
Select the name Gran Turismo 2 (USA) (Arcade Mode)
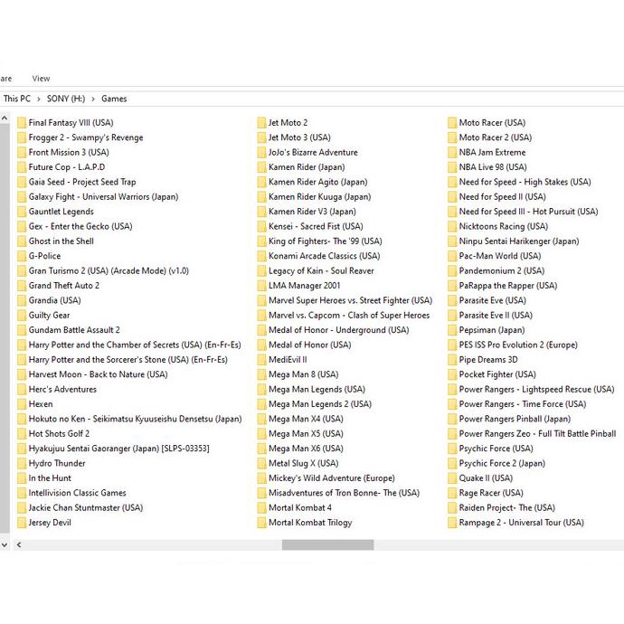[109, 271]
